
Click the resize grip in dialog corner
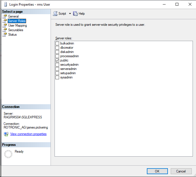click(x=195, y=176)
